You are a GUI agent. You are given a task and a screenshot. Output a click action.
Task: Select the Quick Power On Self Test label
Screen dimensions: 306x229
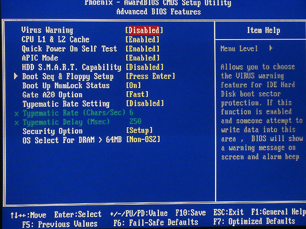click(x=69, y=49)
